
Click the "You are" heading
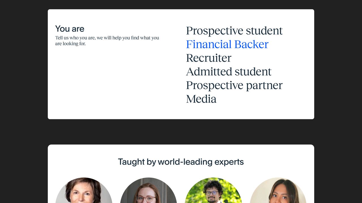coord(70,29)
